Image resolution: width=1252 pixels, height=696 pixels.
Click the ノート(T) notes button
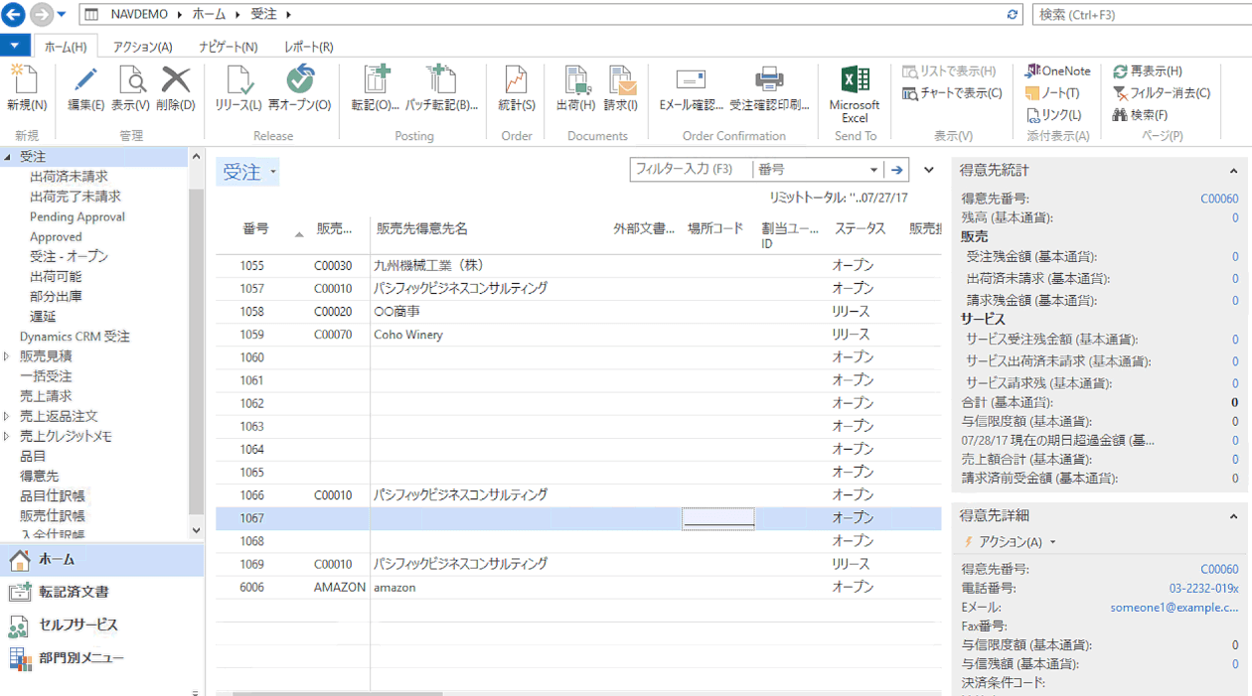click(x=1052, y=93)
